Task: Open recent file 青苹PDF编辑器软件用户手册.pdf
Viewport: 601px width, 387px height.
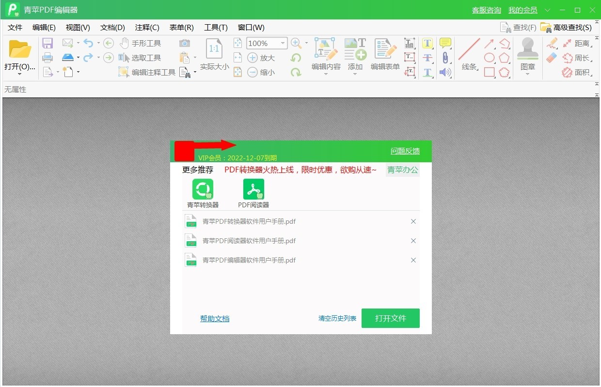Action: coord(249,260)
